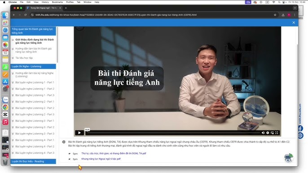Select Bài luyện nghe Listening 4 - Part 3
The width and height of the screenshot is (308, 173).
click(x=35, y=153)
